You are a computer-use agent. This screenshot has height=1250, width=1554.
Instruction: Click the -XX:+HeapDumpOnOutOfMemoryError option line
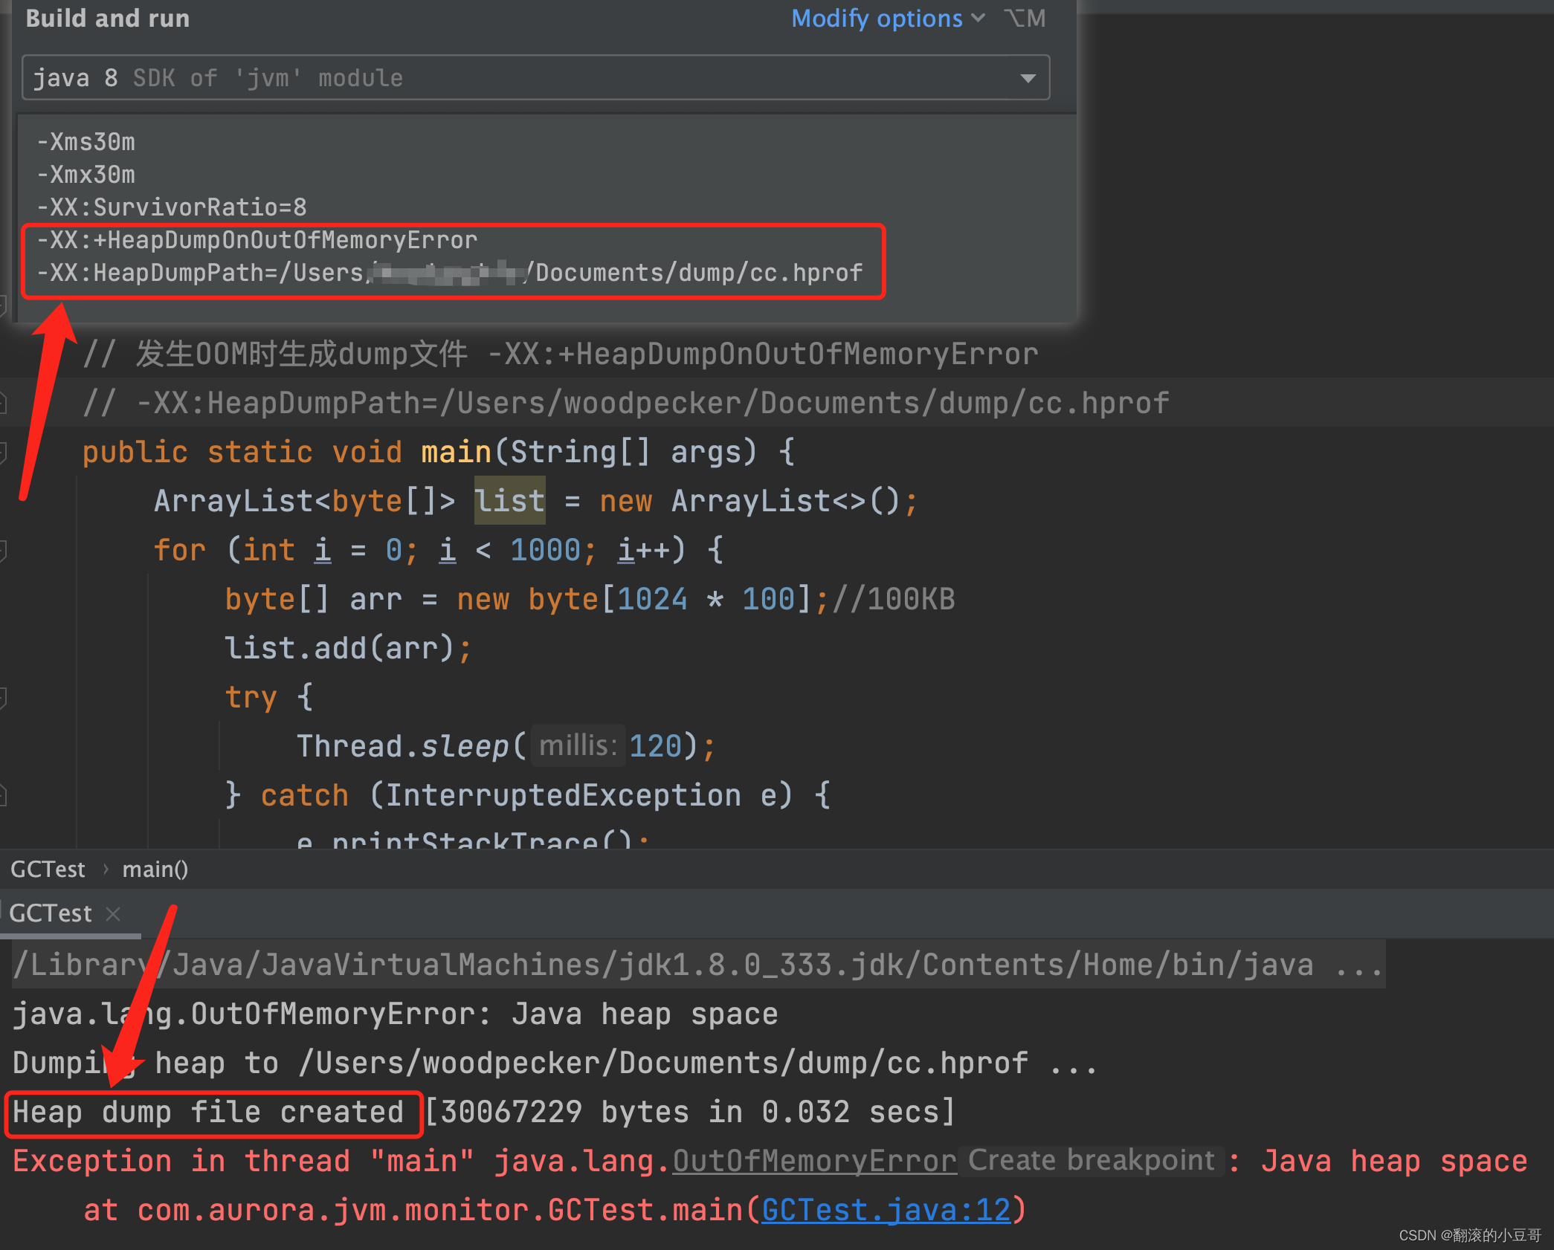point(257,239)
